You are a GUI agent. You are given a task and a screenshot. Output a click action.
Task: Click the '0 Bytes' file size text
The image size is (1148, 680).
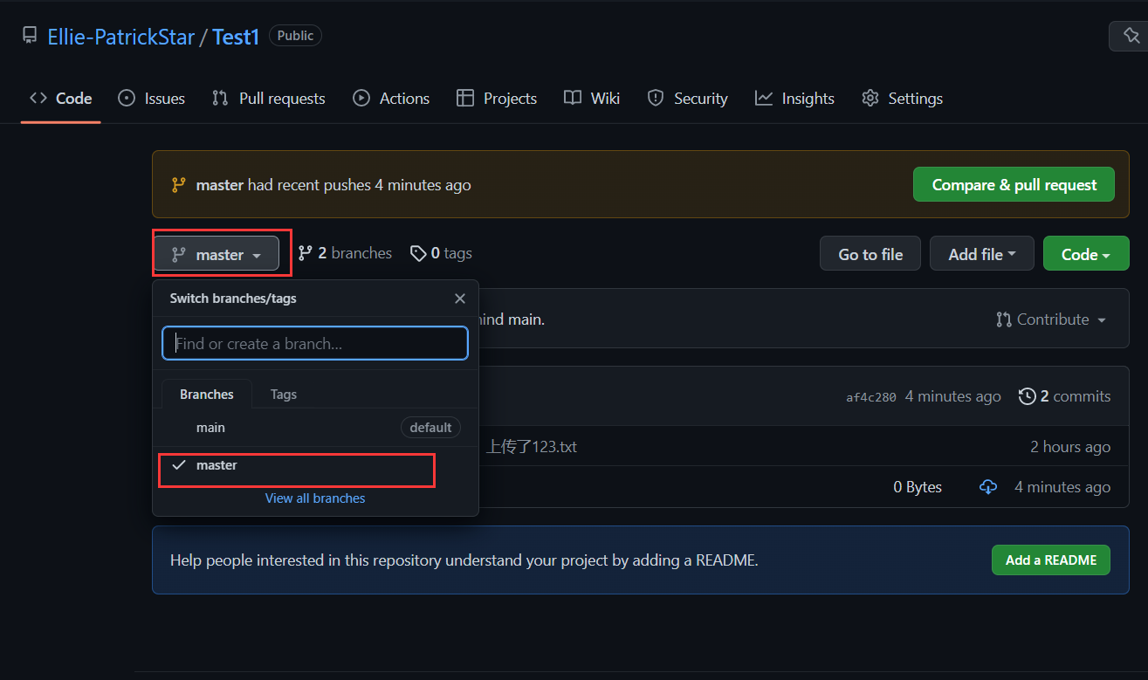(918, 487)
